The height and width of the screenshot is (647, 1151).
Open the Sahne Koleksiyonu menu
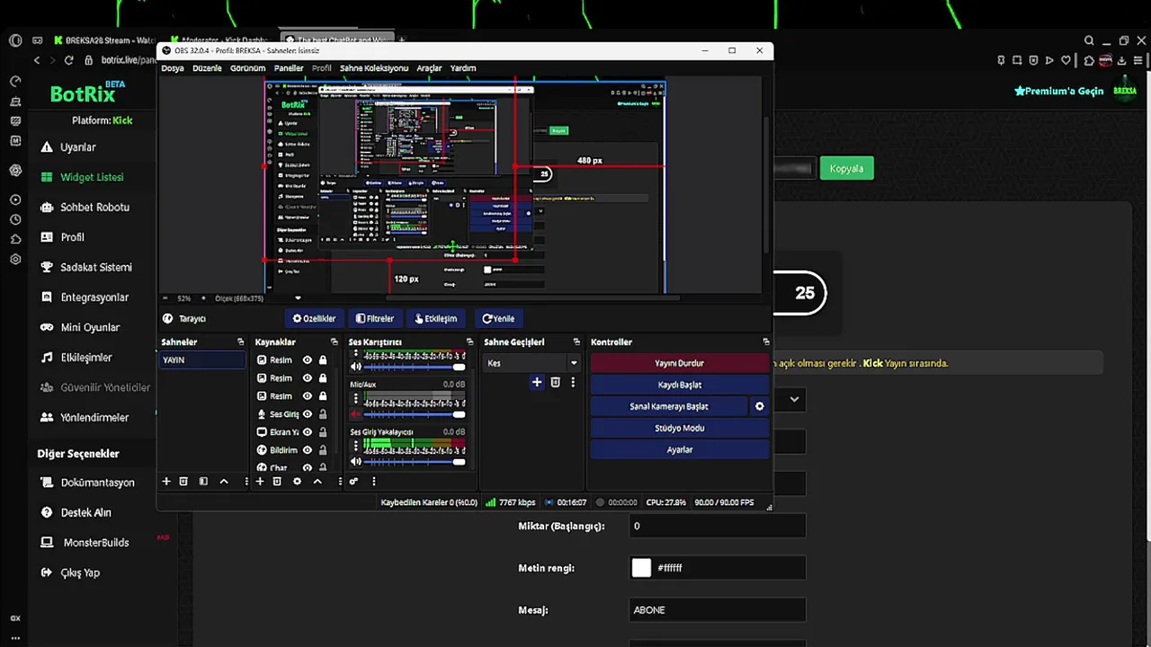point(374,68)
